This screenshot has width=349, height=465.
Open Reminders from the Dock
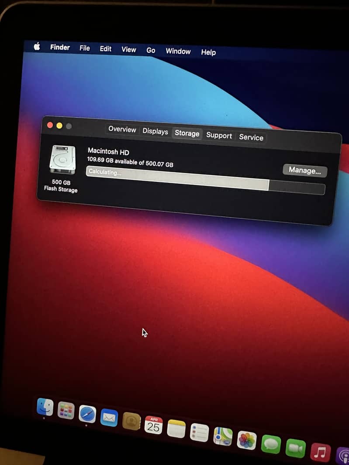199,433
